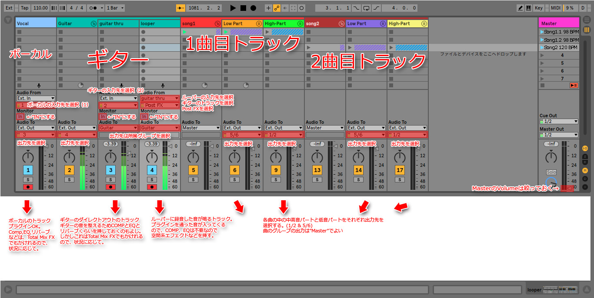This screenshot has height=298, width=594.
Task: Toggle the In/Out section show-hide button
Action: click(x=585, y=149)
